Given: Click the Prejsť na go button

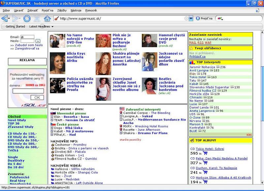Looking at the screenshot, I should coord(204,19).
